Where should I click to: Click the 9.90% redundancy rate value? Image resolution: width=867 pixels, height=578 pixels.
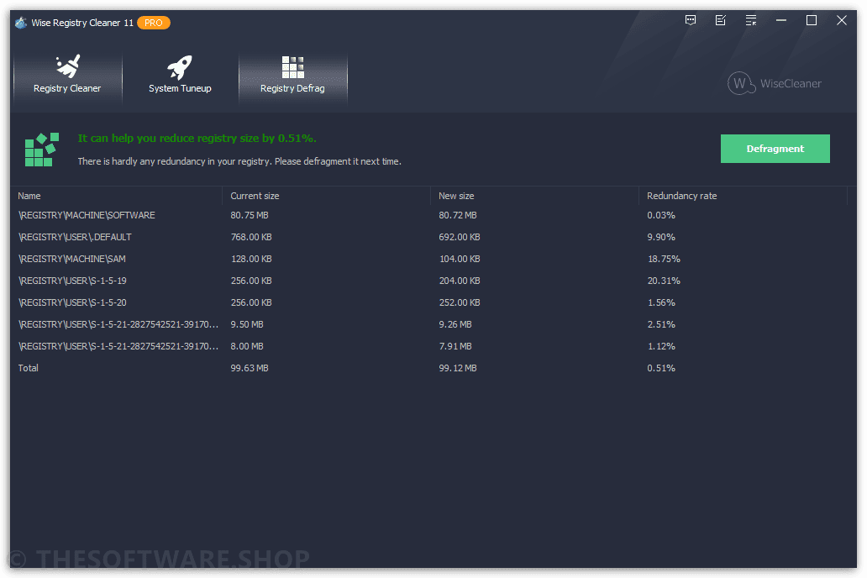tap(661, 237)
